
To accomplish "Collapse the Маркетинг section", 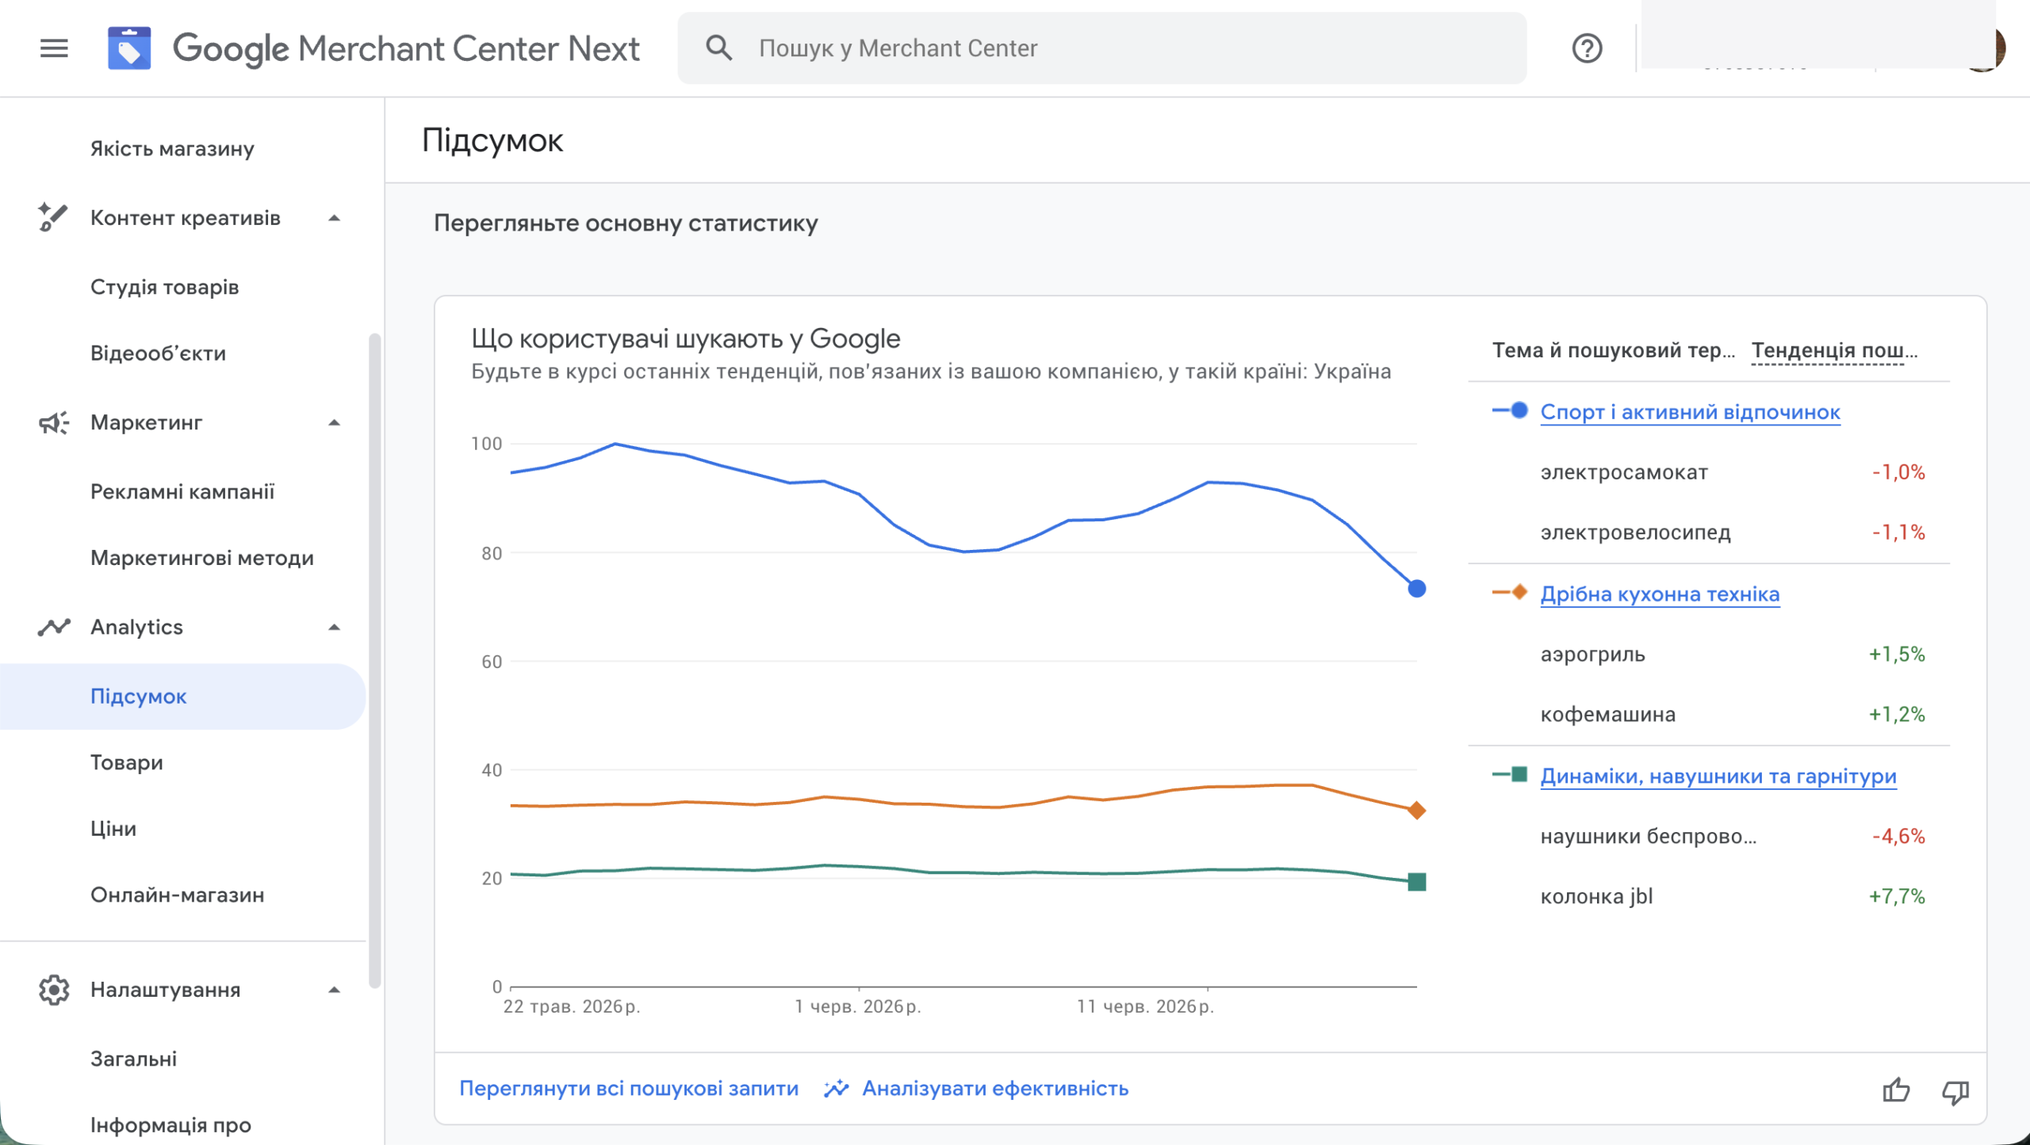I will [334, 422].
